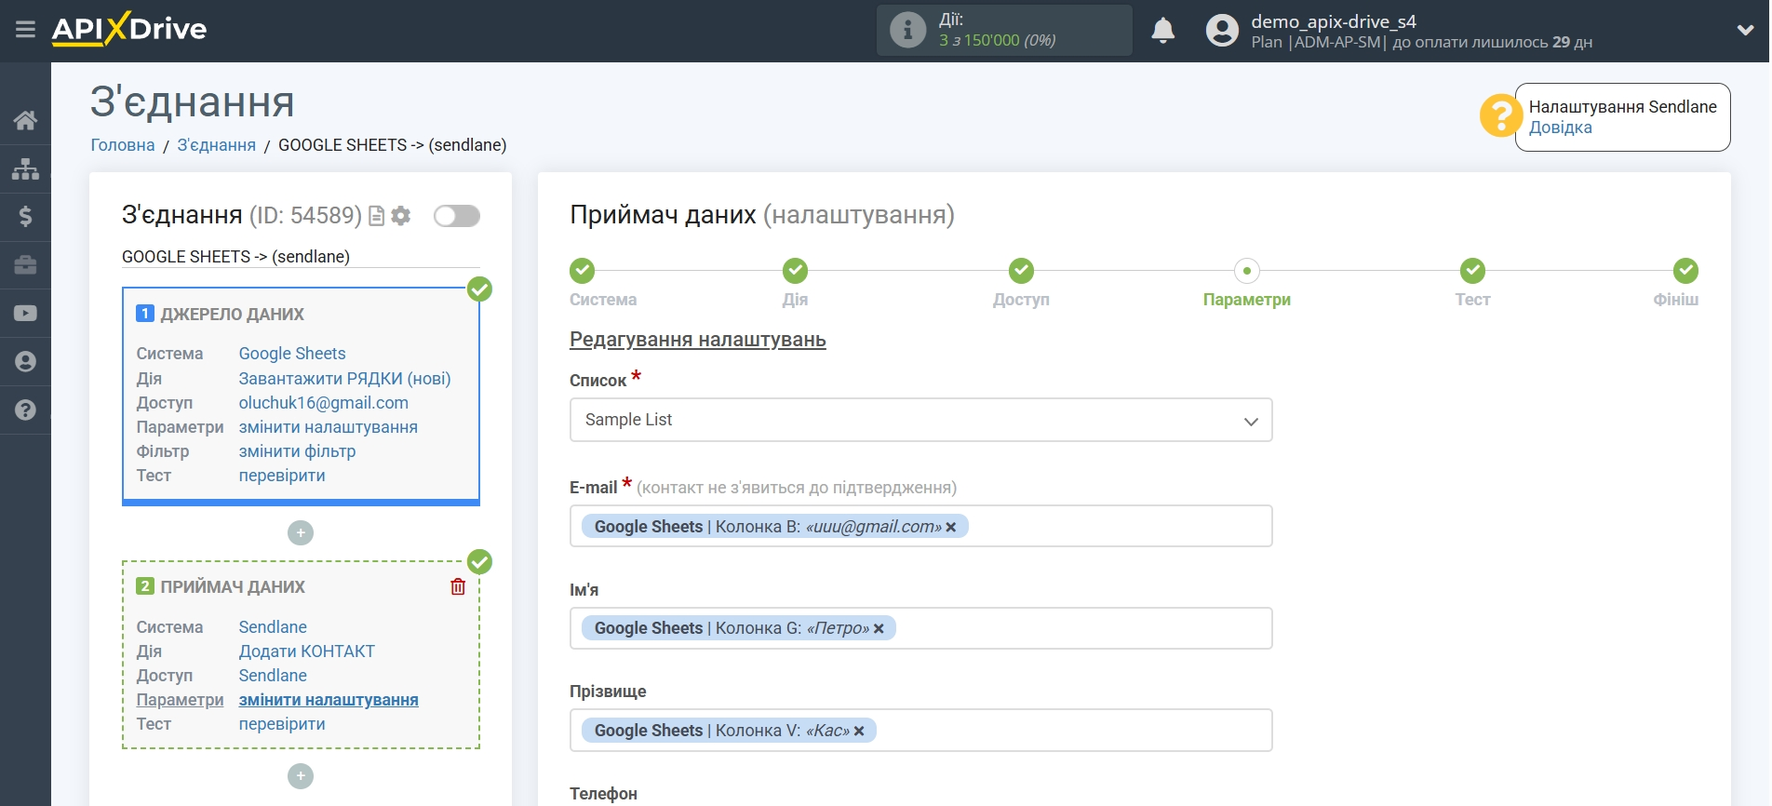
Task: Click the account avatar icon
Action: pos(1222,31)
